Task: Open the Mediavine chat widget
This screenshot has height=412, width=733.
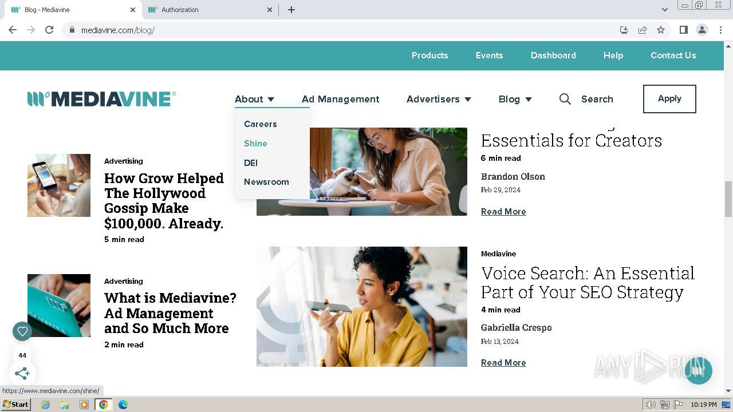Action: [x=698, y=370]
